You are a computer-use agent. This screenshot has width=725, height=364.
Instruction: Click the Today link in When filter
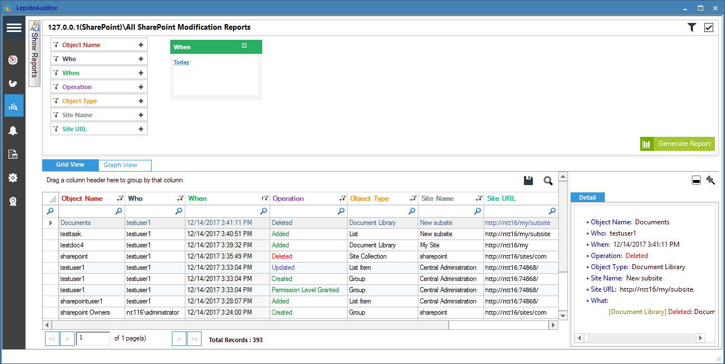pos(181,62)
